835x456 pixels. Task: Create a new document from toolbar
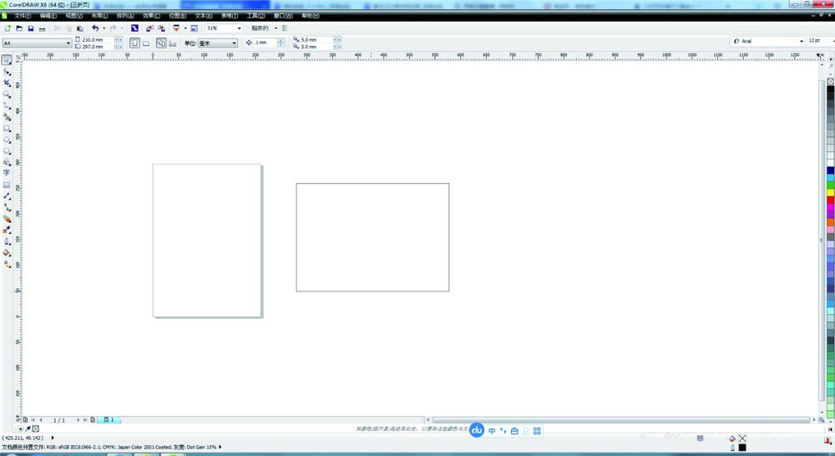8,28
